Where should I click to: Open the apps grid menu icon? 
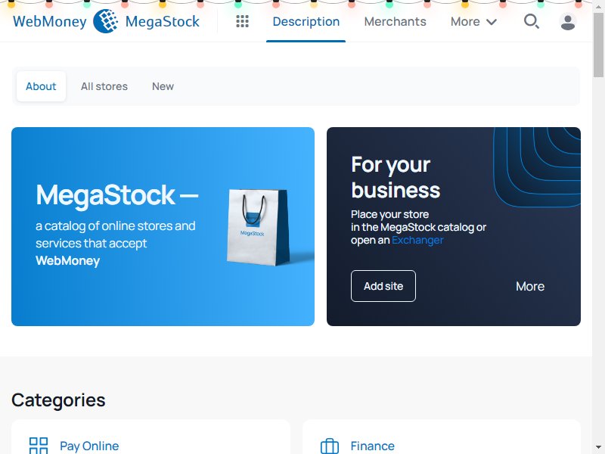(x=242, y=21)
